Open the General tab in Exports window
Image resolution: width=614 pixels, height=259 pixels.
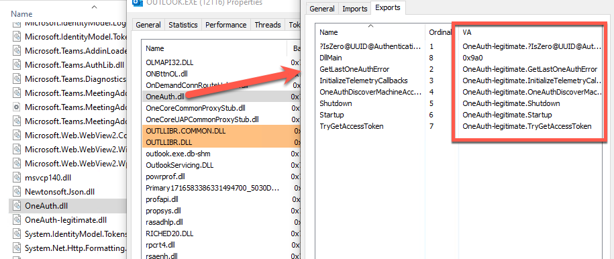coord(322,9)
